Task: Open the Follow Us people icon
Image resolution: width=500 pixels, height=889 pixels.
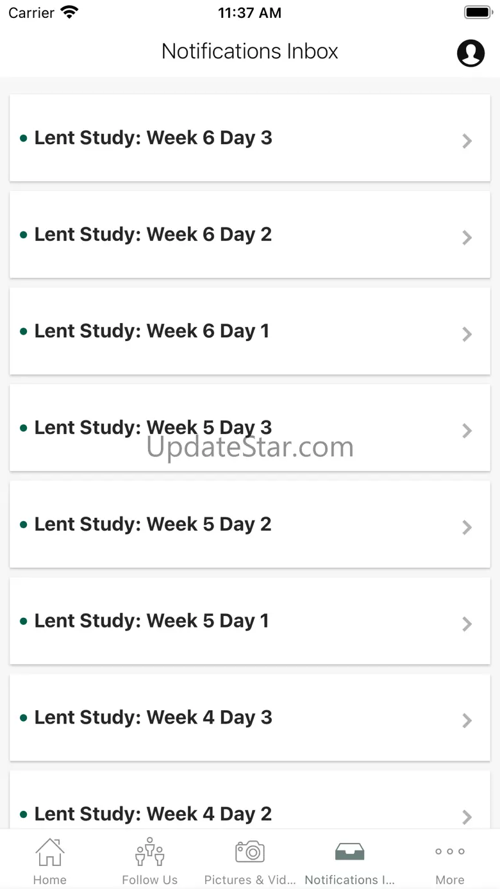Action: pyautogui.click(x=149, y=852)
